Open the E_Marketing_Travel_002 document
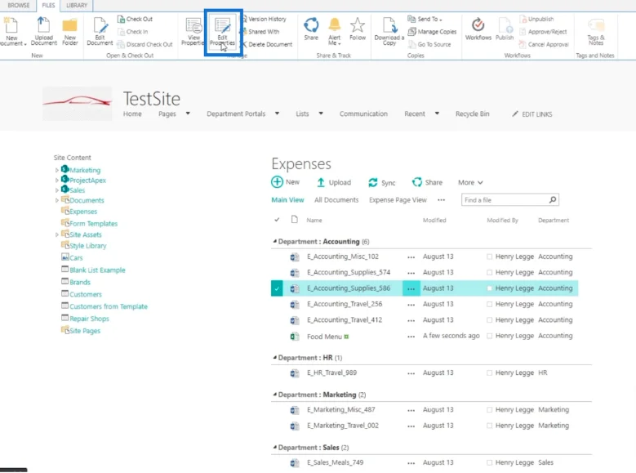Screen dimensions: 636x473 (343, 426)
